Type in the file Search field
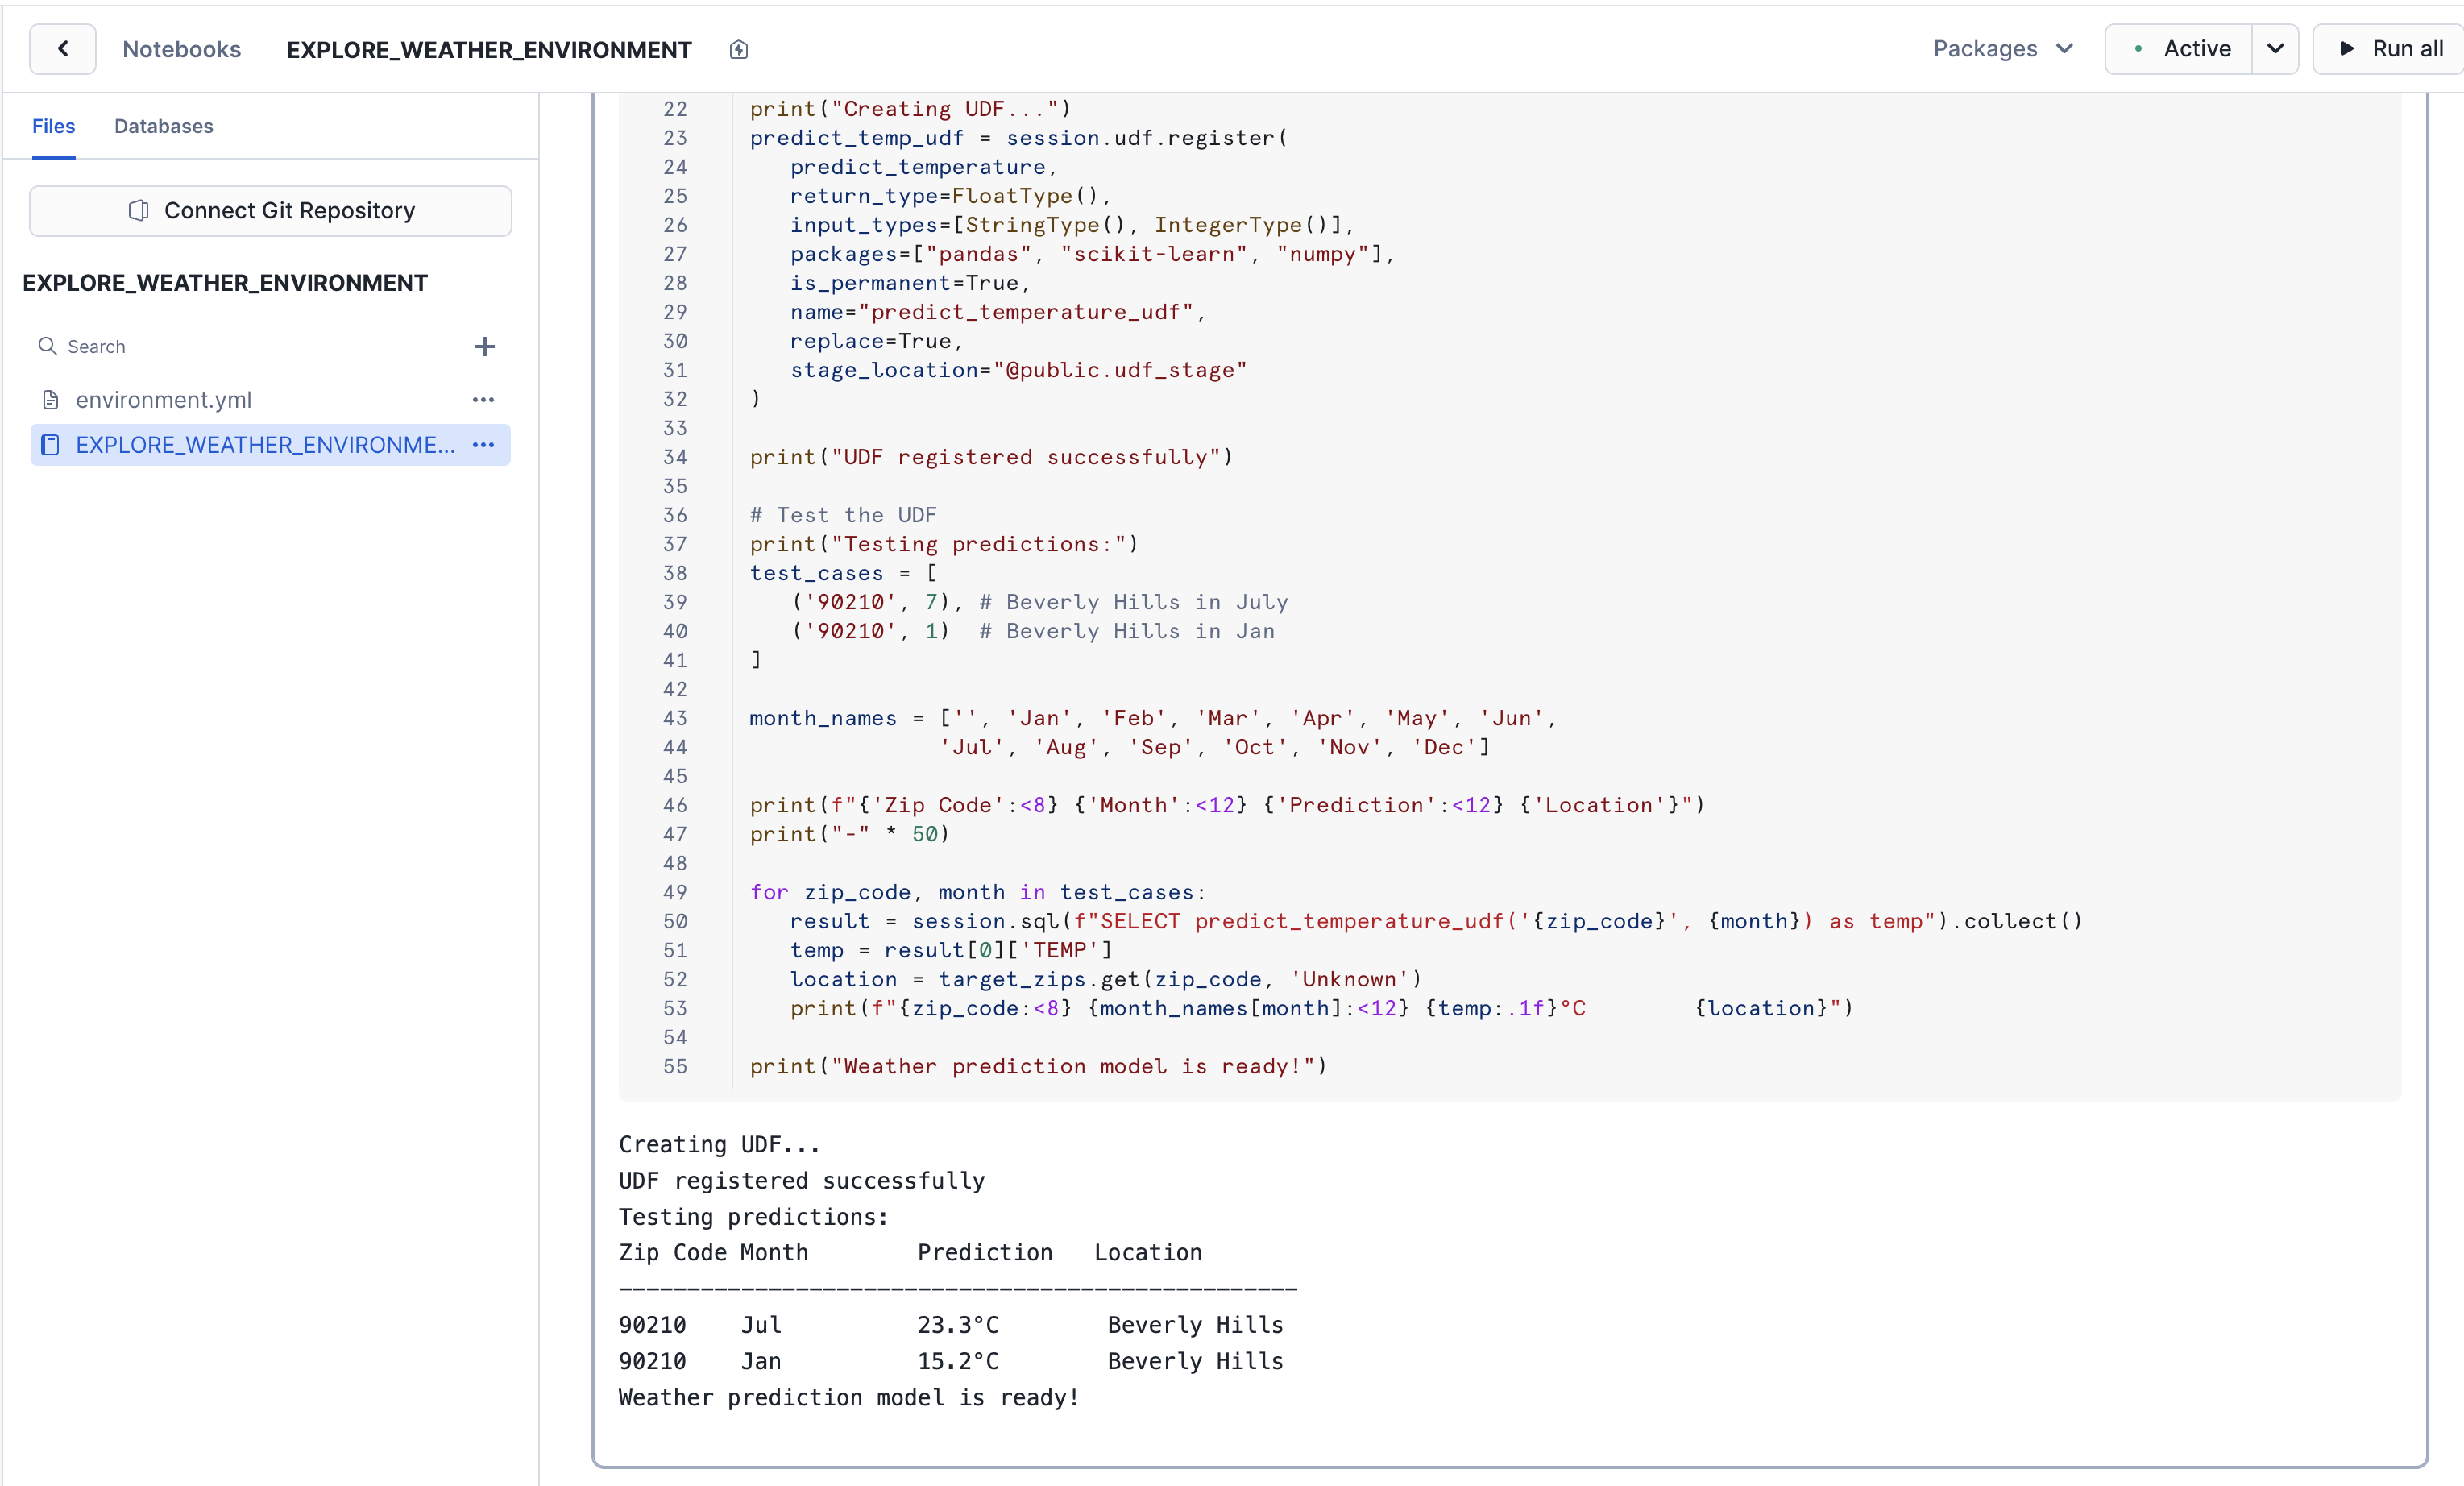Image resolution: width=2464 pixels, height=1486 pixels. (x=250, y=347)
